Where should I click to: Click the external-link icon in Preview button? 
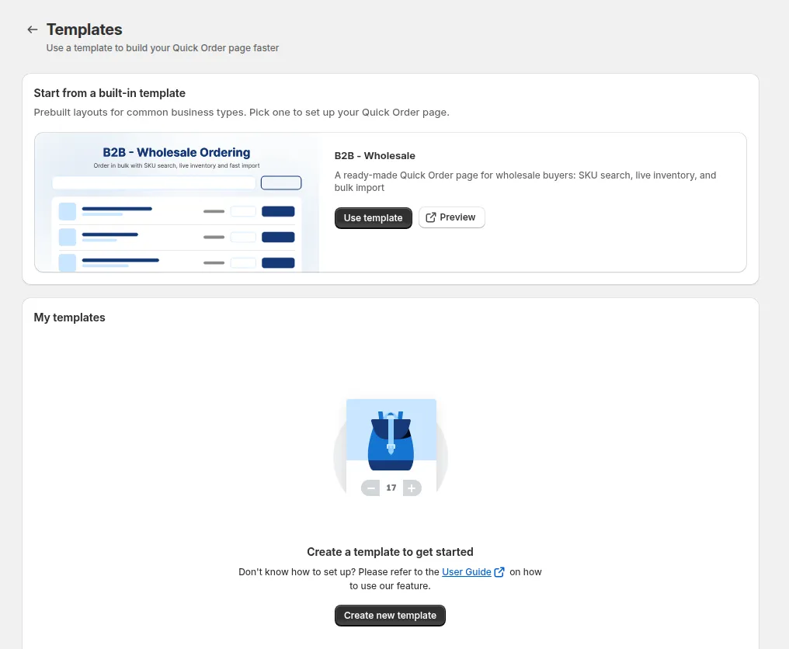coord(431,217)
